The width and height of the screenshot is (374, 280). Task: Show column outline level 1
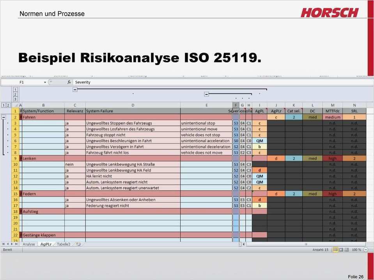tap(15, 89)
